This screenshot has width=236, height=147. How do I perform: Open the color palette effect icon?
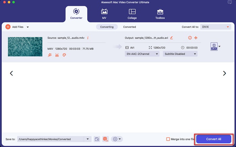coord(64,55)
